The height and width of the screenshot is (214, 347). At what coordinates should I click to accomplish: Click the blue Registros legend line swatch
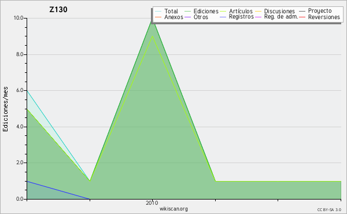point(223,17)
